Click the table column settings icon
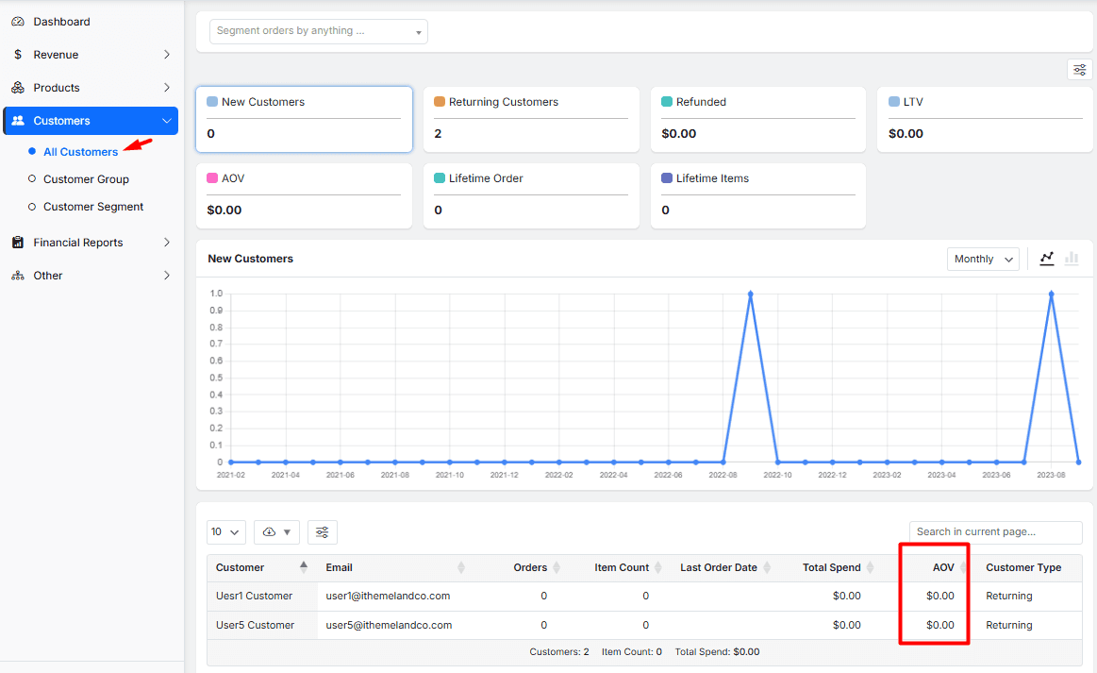This screenshot has height=673, width=1097. point(322,532)
